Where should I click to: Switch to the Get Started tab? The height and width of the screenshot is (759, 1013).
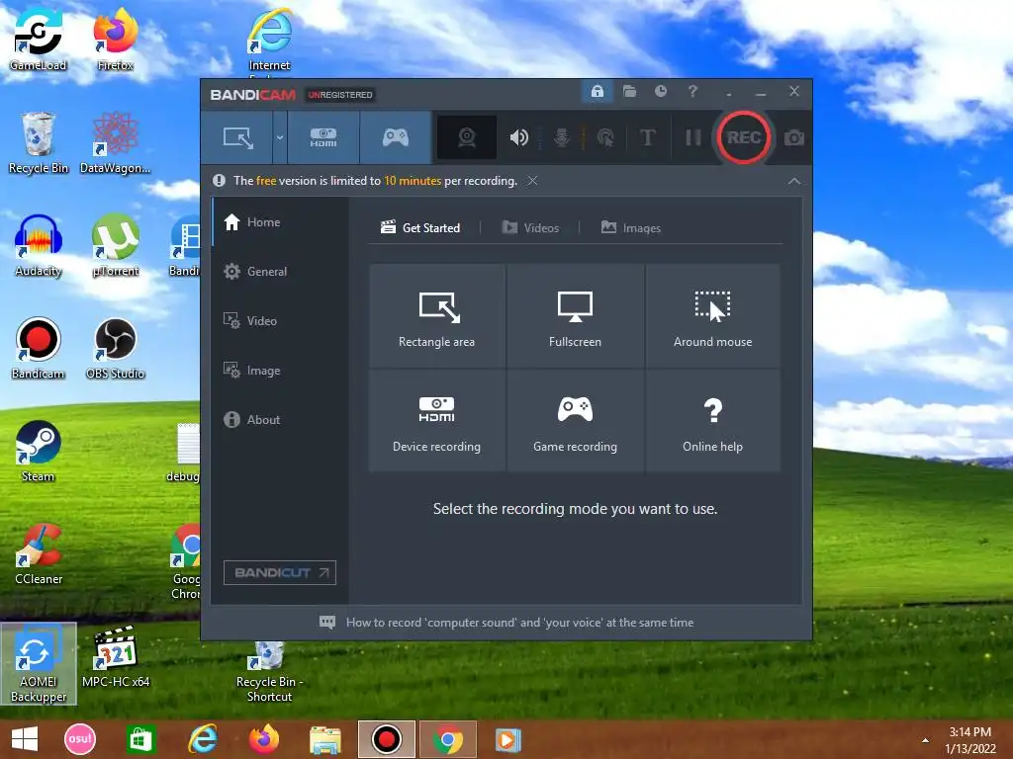(420, 228)
